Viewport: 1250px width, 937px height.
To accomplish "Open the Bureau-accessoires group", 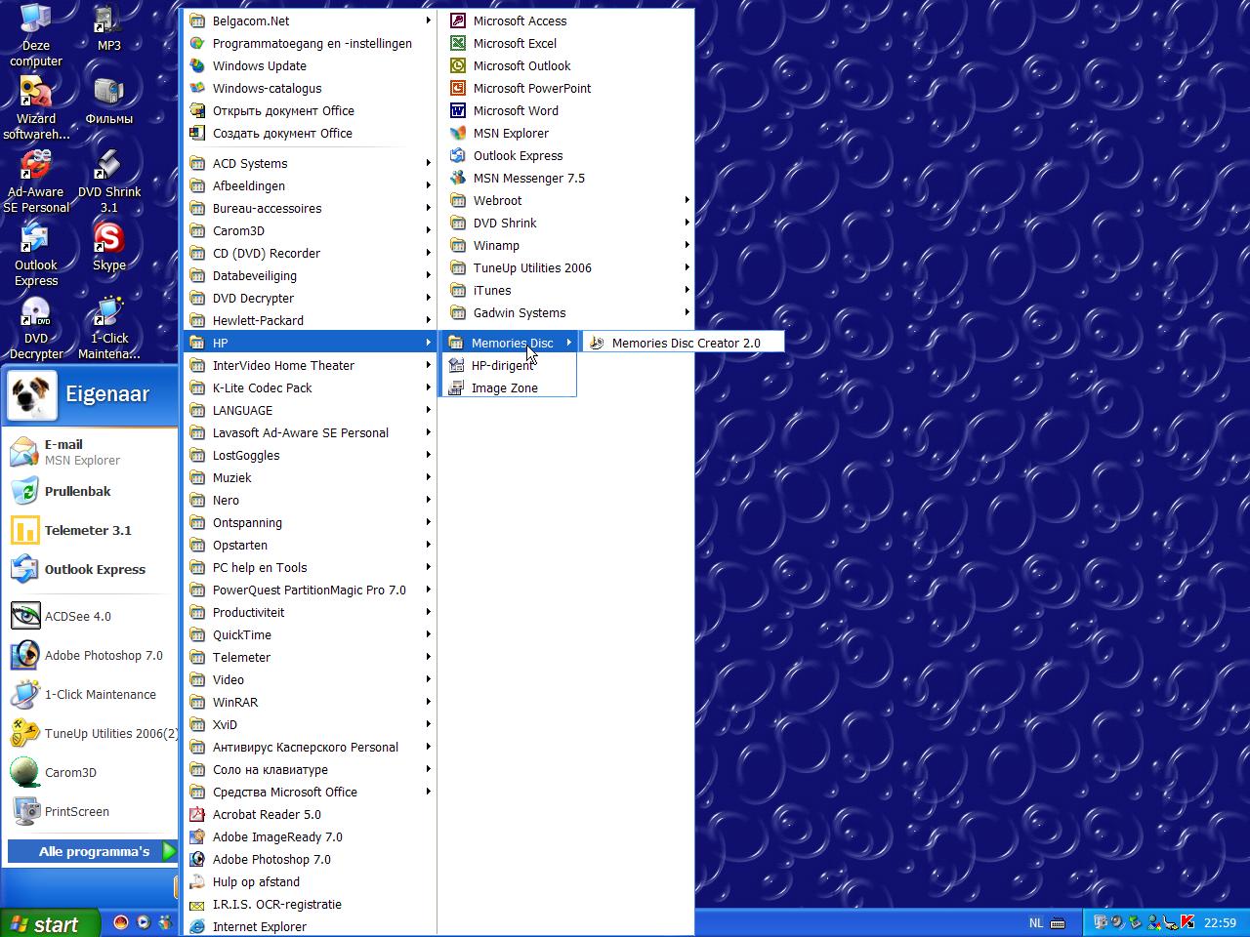I will tap(310, 208).
